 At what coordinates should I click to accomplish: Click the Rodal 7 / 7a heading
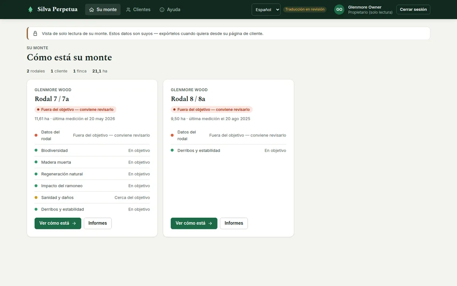pos(52,99)
